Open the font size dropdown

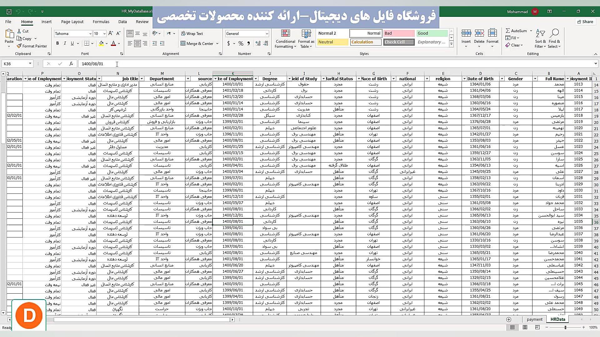[x=104, y=34]
